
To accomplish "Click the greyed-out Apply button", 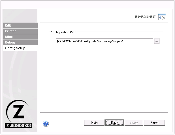I will 134,123.
